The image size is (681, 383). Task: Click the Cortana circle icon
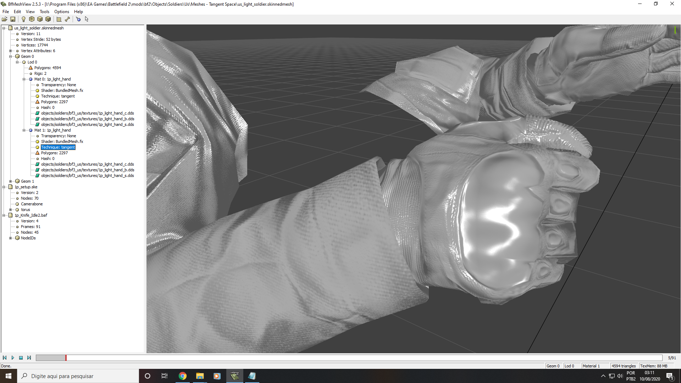[x=148, y=376]
